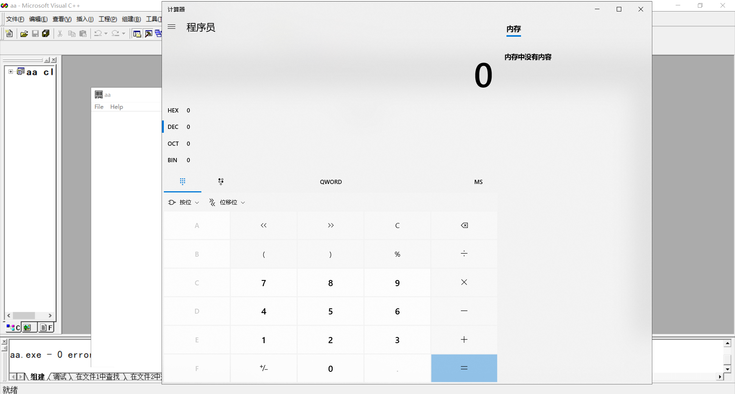Click the Cut scissors icon in the toolbar
735x394 pixels.
pos(60,34)
